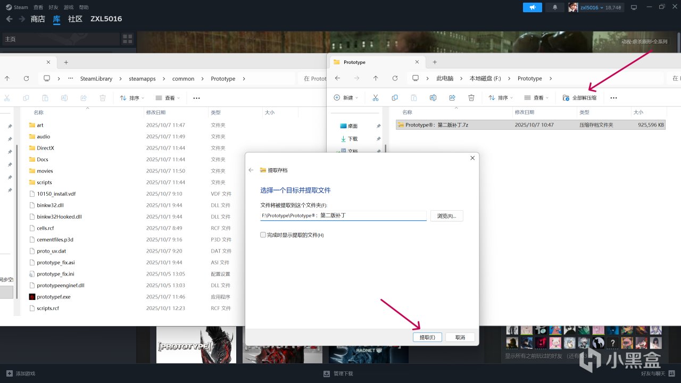
Task: Open the 帮助 menu in Steam
Action: tap(84, 7)
